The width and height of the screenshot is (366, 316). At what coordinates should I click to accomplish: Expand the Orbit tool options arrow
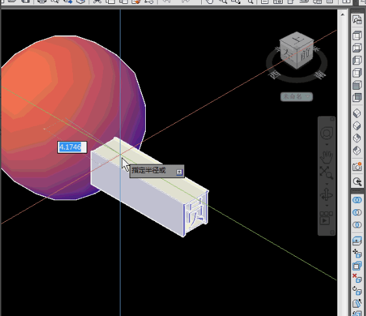click(326, 205)
